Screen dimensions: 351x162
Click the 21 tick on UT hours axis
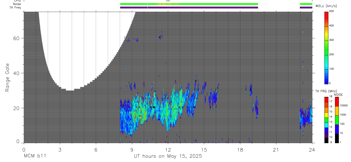point(276,149)
